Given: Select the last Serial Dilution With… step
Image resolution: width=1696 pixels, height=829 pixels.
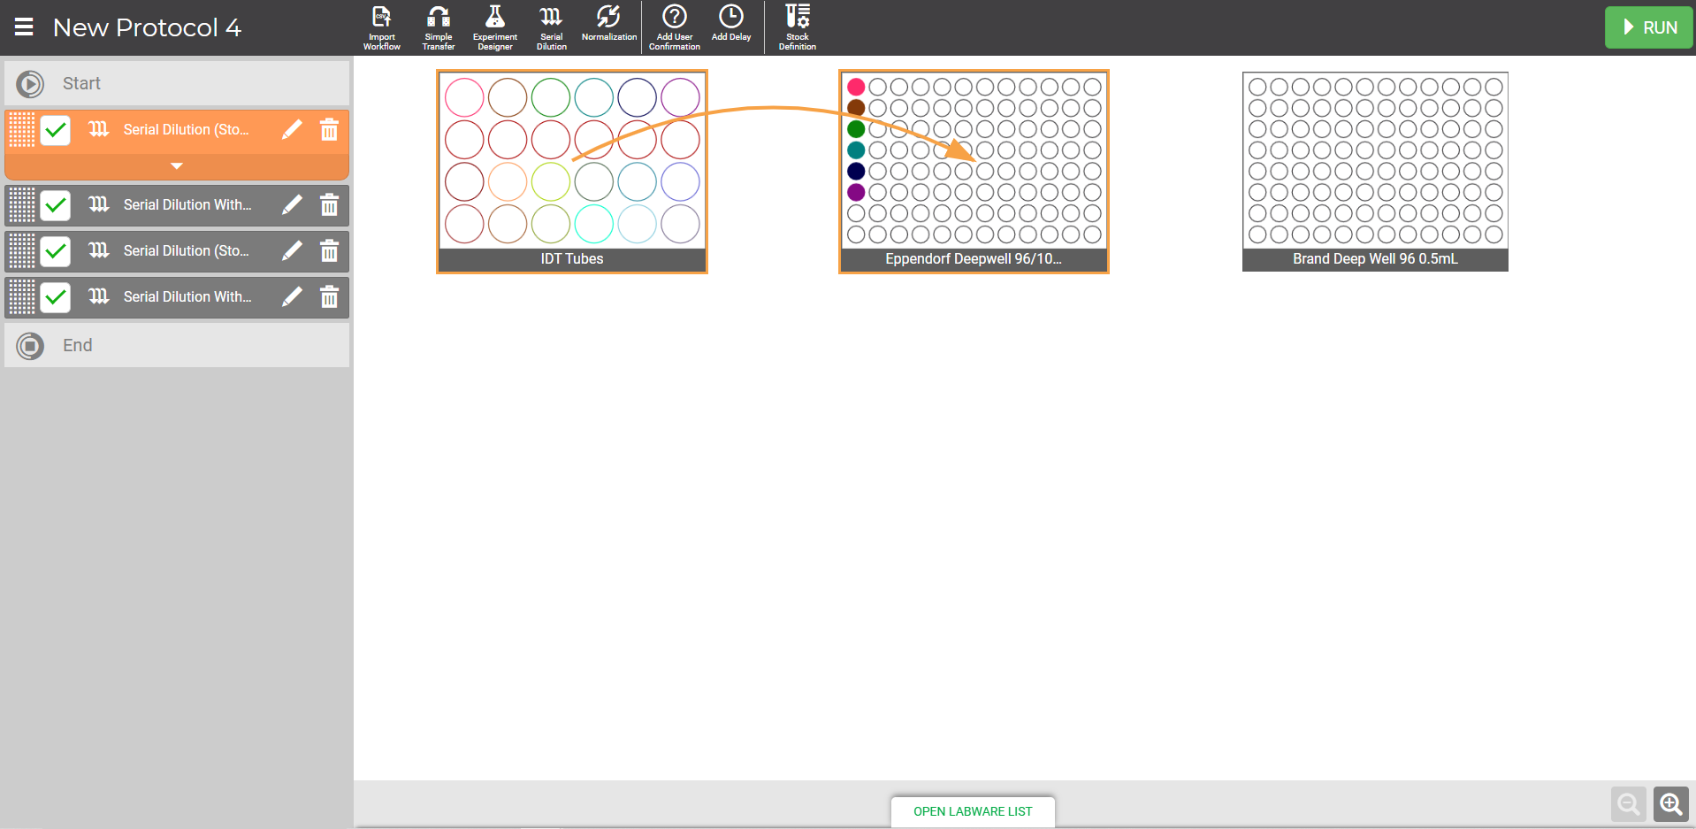Looking at the screenshot, I should pyautogui.click(x=177, y=297).
